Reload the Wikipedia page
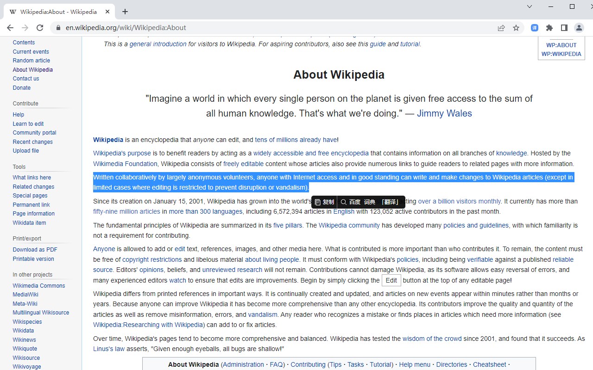Image resolution: width=593 pixels, height=370 pixels. pos(40,28)
